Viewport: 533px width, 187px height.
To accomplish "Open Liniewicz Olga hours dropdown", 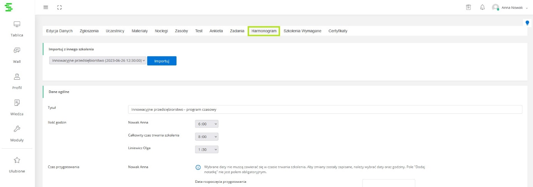I will [x=207, y=149].
